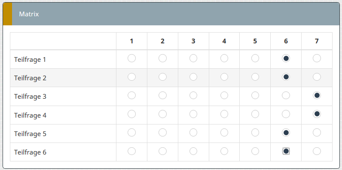Click the Matrix header title
The width and height of the screenshot is (342, 170).
click(x=29, y=14)
